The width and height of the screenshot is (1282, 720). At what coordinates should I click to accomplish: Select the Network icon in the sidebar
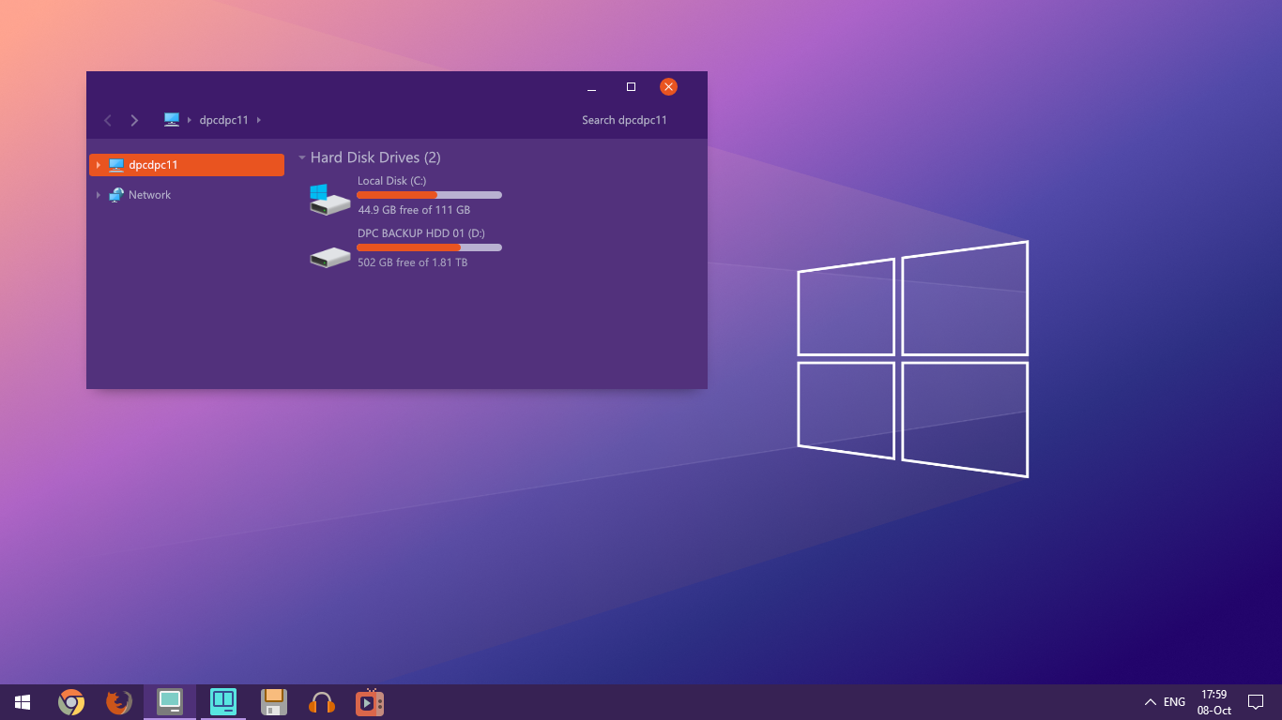116,195
